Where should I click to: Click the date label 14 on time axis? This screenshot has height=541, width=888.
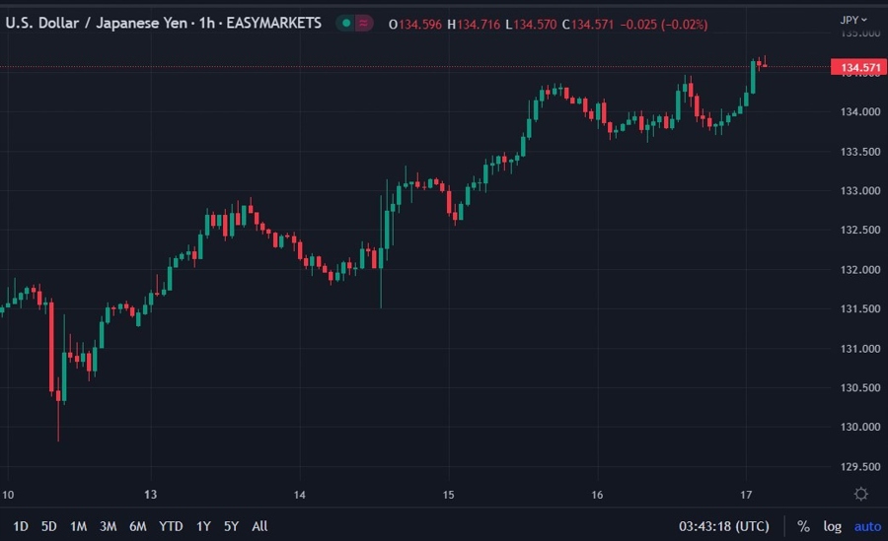(x=300, y=495)
